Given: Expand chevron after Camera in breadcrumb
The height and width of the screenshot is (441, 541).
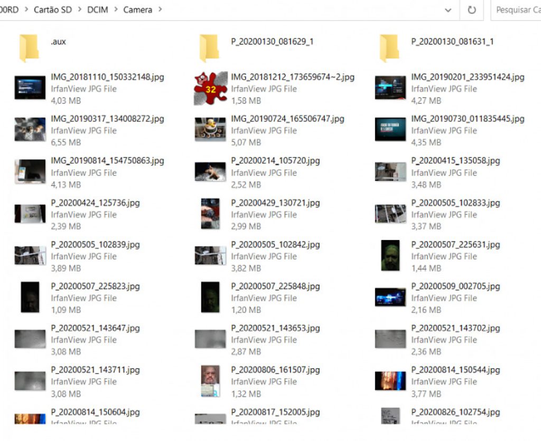Looking at the screenshot, I should pos(160,10).
